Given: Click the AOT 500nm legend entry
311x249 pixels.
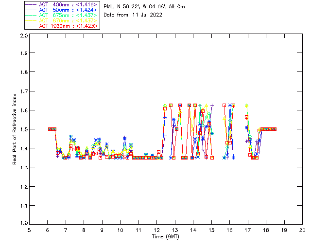Looking at the screenshot, I should [62, 10].
